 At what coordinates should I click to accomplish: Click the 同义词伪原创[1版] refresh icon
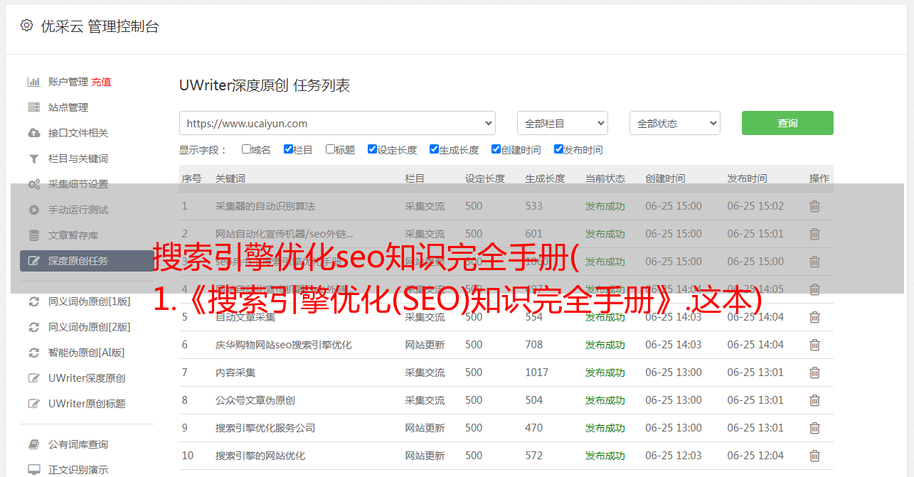pyautogui.click(x=33, y=301)
